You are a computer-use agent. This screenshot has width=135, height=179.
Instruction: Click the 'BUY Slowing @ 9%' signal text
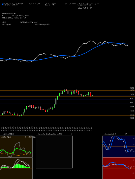[x=42, y=24]
